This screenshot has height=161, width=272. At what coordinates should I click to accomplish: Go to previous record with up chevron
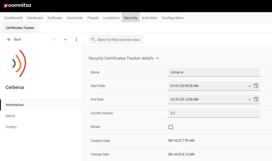tap(54, 39)
